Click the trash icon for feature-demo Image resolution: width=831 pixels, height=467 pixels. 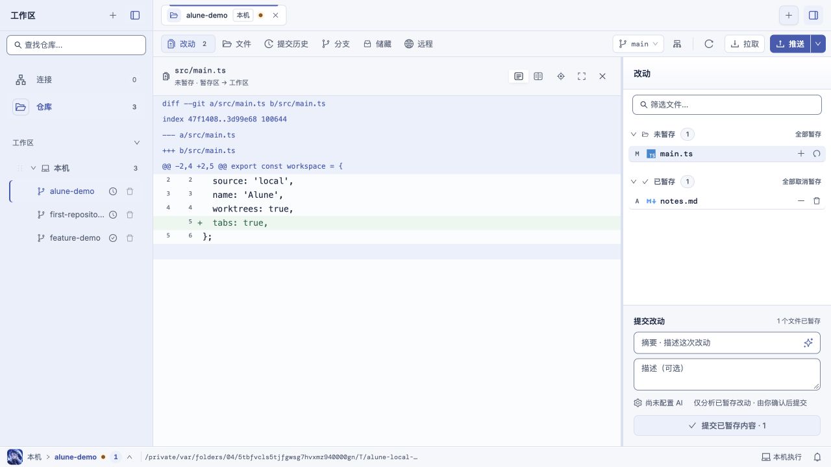[130, 238]
